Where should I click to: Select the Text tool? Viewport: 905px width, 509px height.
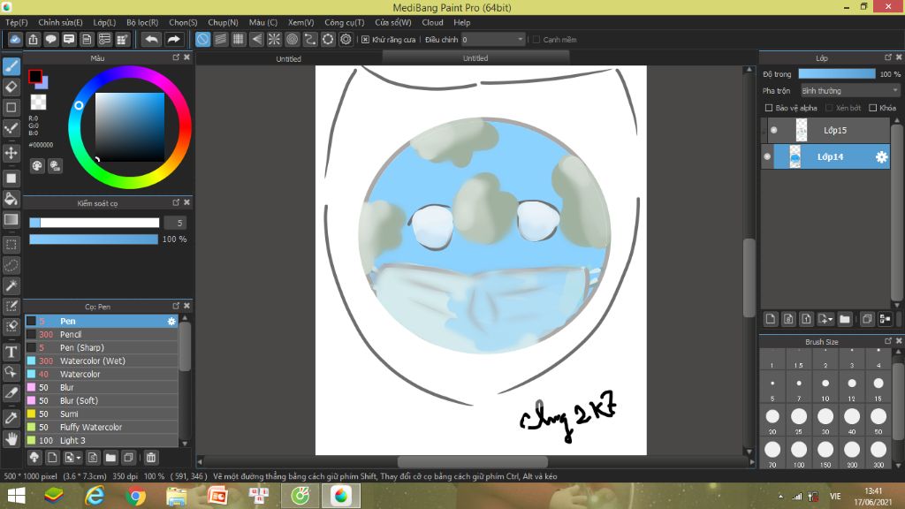tap(11, 352)
